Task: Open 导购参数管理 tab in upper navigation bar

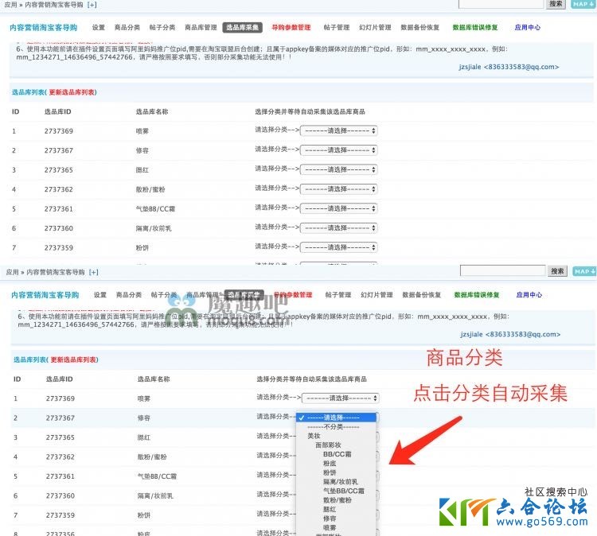Action: click(x=291, y=27)
